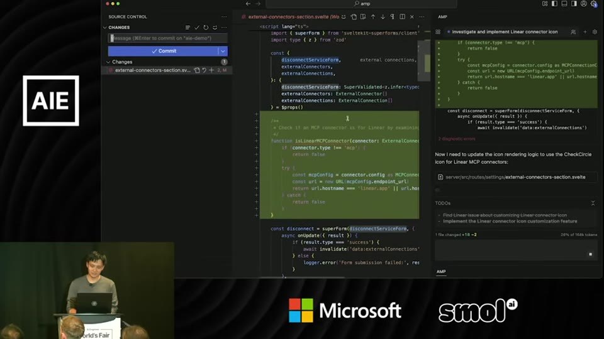This screenshot has height=339, width=604.
Task: Click the checkmark commit icon in CHANGES header
Action: 197,27
